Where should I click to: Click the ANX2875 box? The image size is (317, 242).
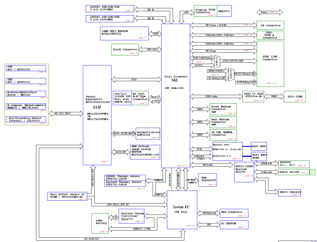(x=224, y=11)
